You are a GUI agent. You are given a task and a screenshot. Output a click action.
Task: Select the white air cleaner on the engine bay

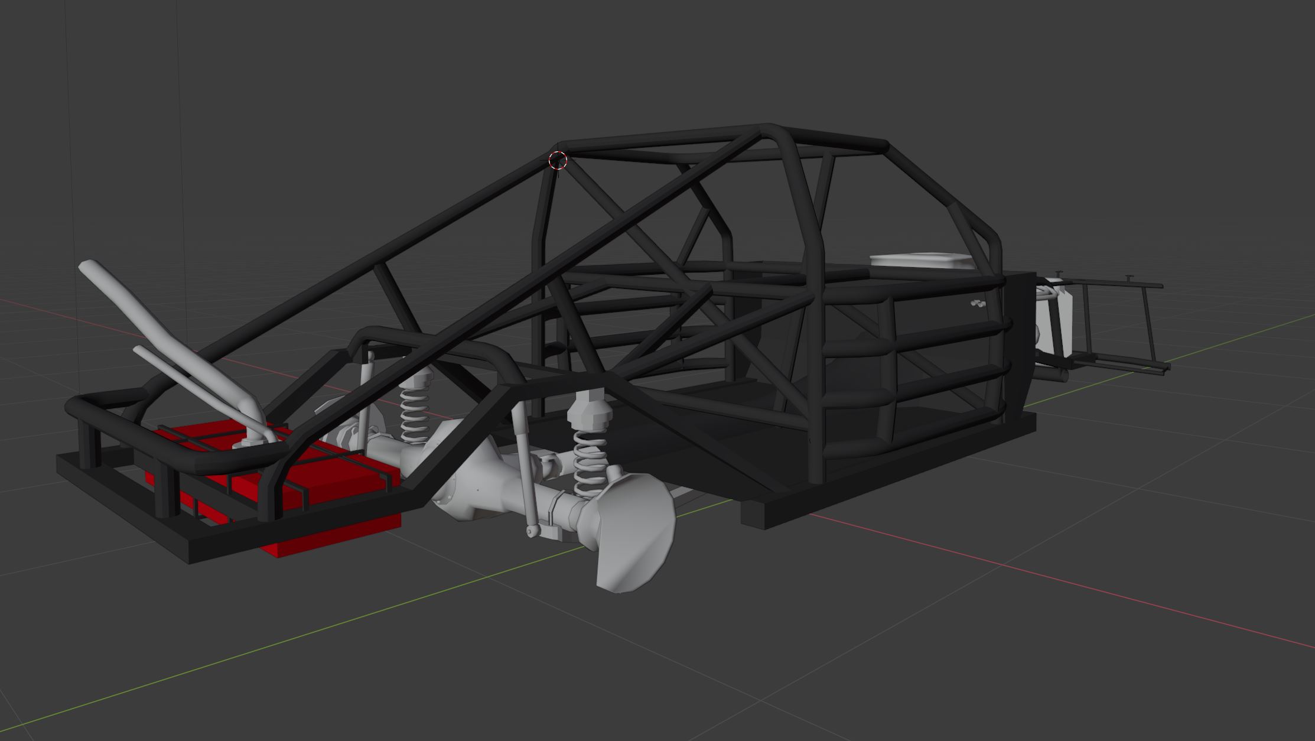pos(924,261)
